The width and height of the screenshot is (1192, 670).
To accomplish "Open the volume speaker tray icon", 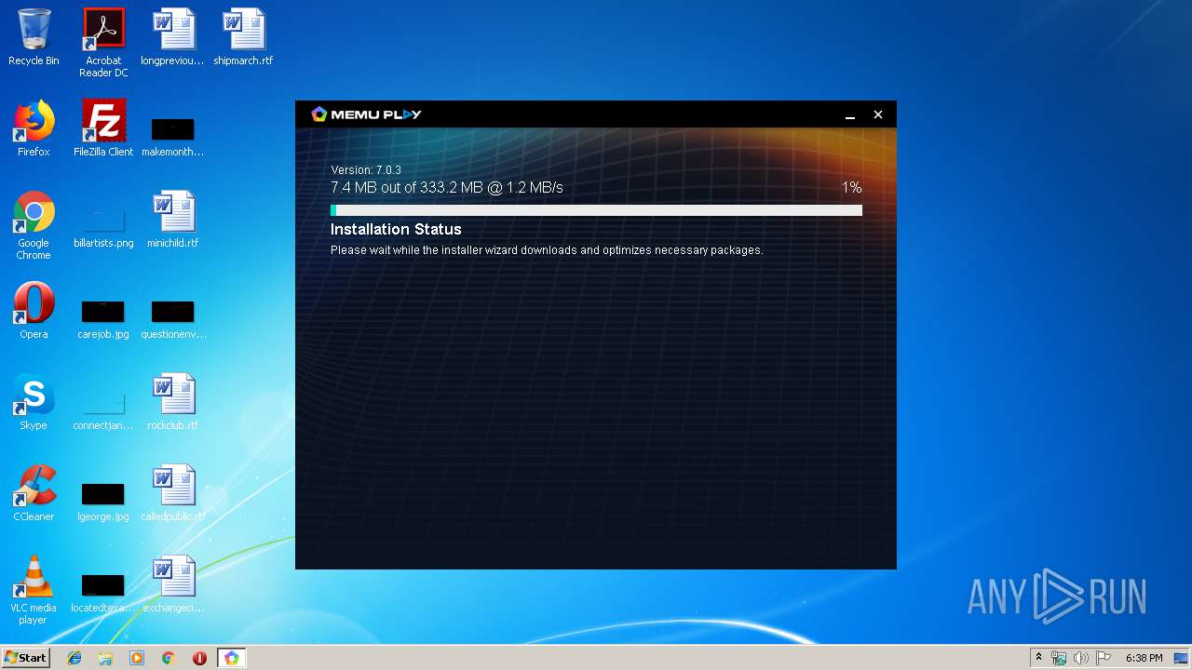I will [1080, 658].
